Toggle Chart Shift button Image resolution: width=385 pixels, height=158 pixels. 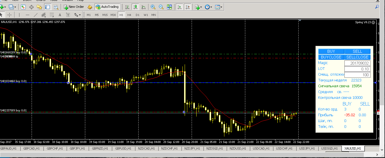click(188, 7)
